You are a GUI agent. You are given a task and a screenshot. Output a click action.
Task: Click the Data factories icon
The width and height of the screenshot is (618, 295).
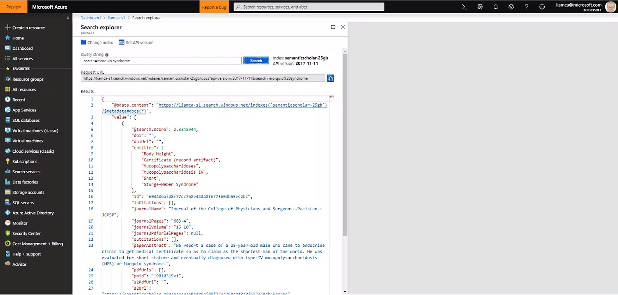[7, 182]
